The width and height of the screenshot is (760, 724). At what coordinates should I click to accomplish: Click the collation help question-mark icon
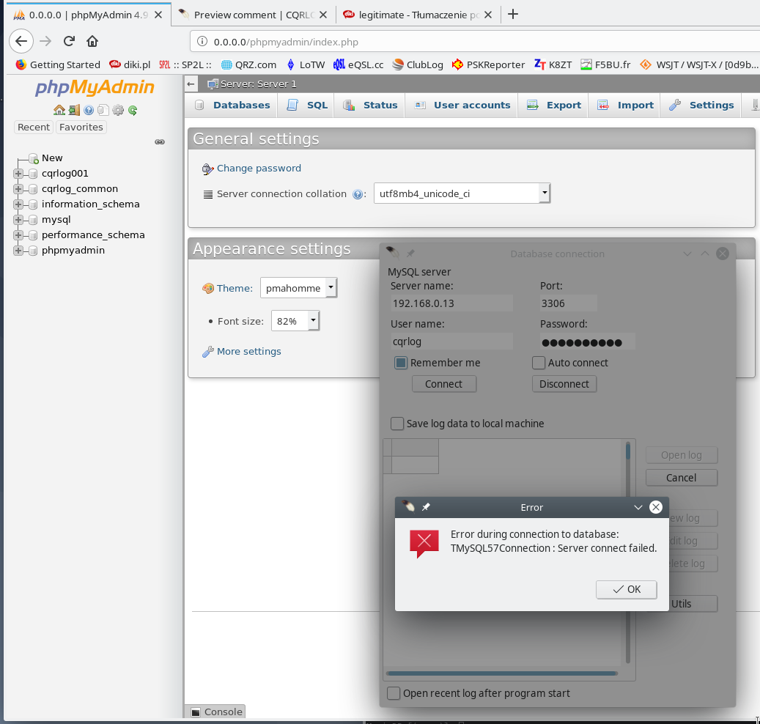pos(358,194)
